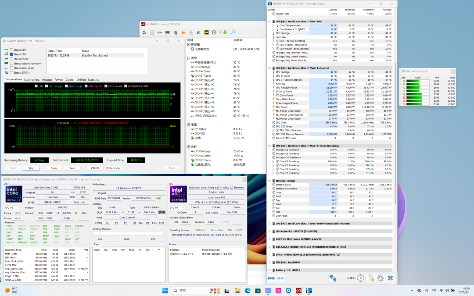Open Preferences in stability test window
This screenshot has height=296, width=474.
click(113, 168)
